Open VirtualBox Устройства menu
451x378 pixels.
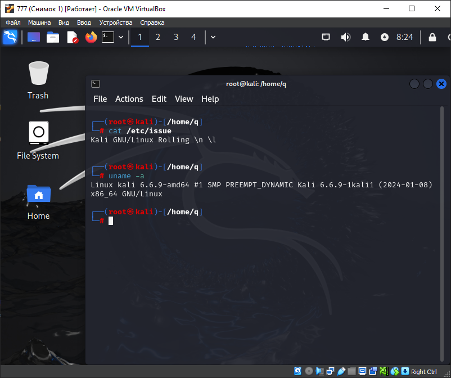coord(116,22)
